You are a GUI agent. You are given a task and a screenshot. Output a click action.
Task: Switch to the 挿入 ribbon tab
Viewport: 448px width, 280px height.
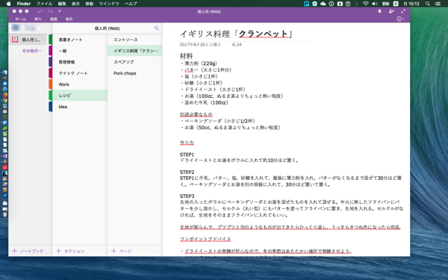coord(38,19)
